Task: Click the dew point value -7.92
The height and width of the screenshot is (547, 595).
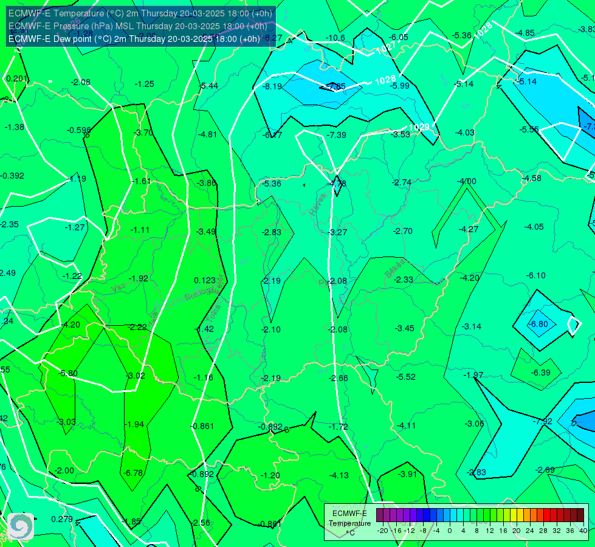Action: [x=542, y=421]
